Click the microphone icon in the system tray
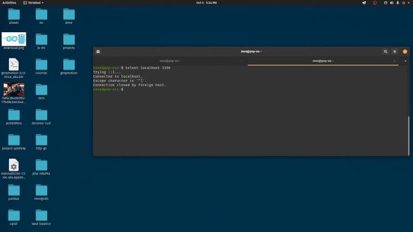This screenshot has height=232, width=413. (398, 3)
